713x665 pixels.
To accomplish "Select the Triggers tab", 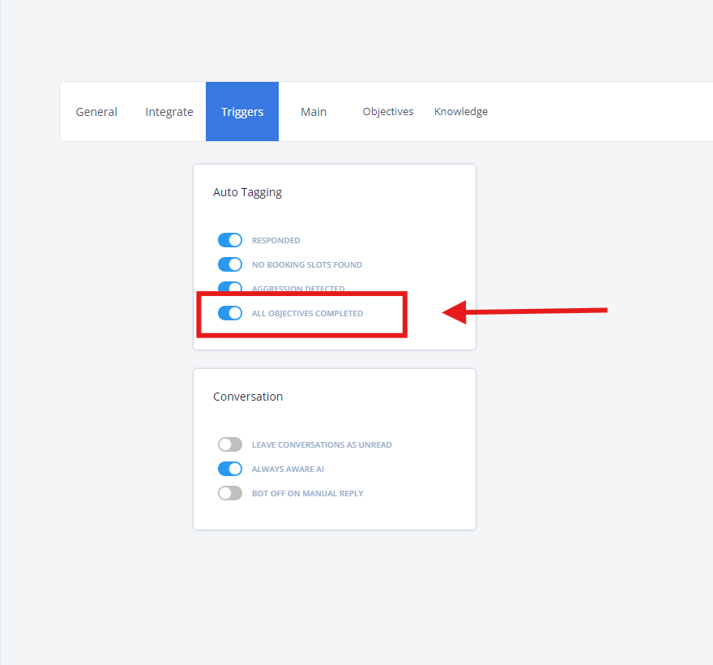I will (x=242, y=112).
